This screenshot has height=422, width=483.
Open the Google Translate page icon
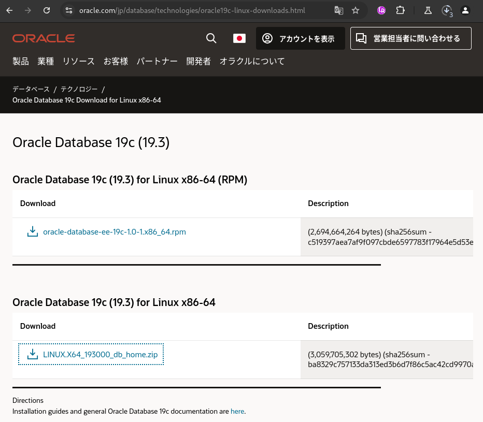(x=338, y=10)
